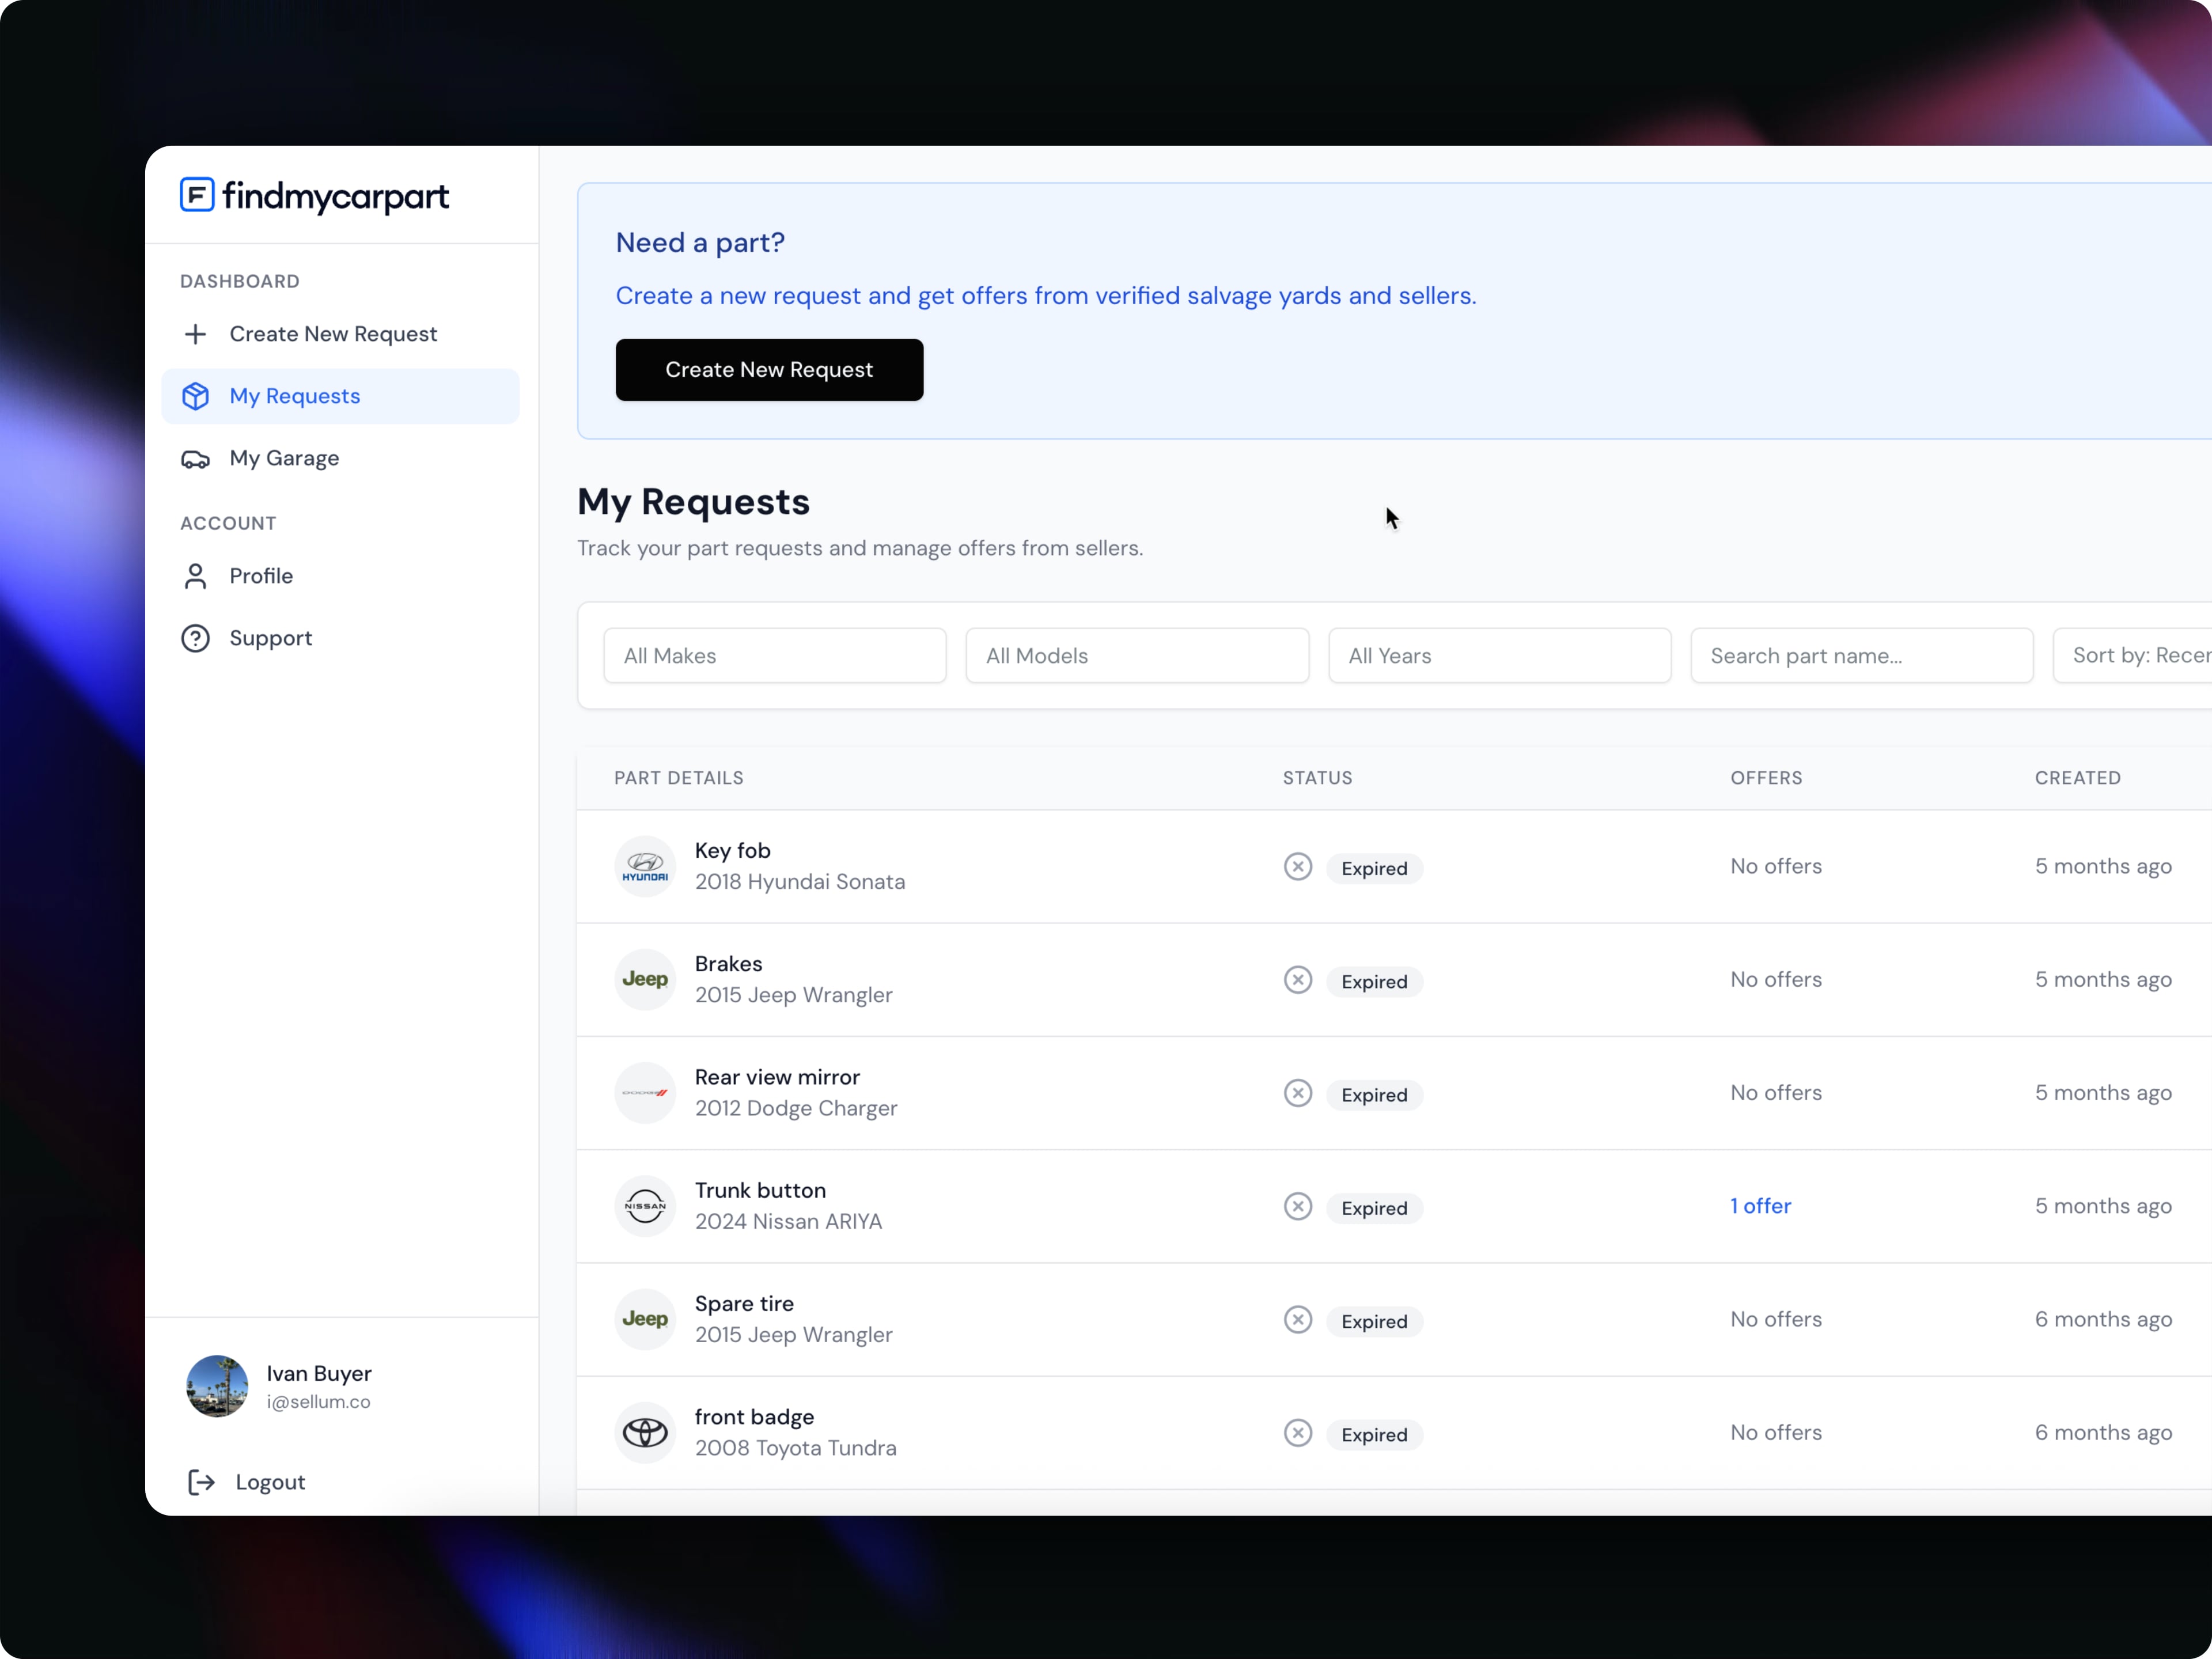Open the Rear view mirror request
2212x1659 pixels.
tap(777, 1077)
